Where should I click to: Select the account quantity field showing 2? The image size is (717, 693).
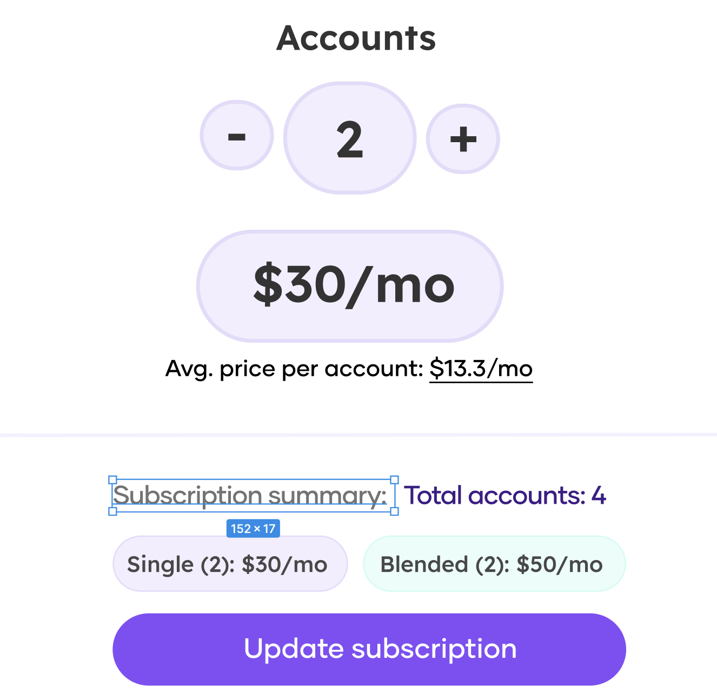point(350,138)
